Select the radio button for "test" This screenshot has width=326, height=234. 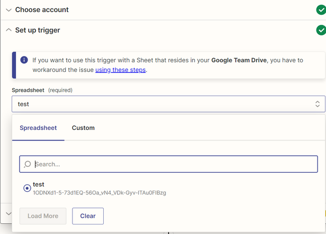click(x=27, y=188)
